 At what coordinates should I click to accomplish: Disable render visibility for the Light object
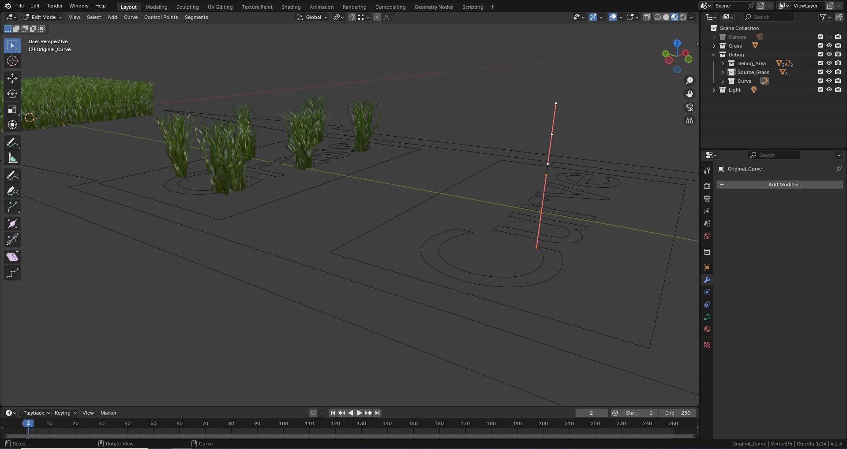[839, 89]
